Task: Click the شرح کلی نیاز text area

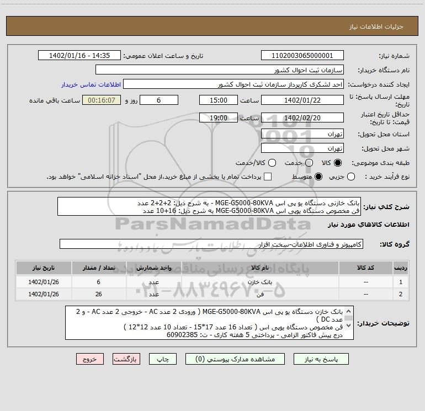Action: 209,206
